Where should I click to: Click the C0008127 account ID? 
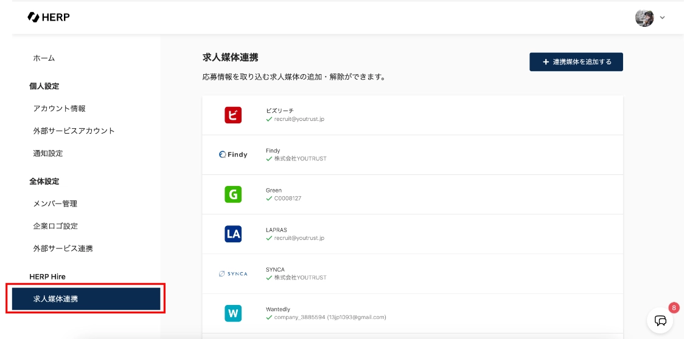[288, 198]
